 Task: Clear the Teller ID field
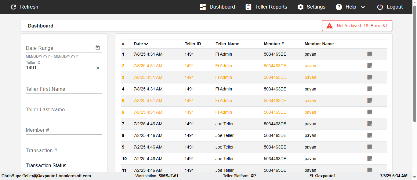[x=98, y=68]
